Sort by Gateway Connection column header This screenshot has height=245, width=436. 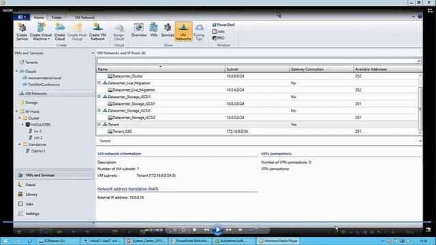321,69
